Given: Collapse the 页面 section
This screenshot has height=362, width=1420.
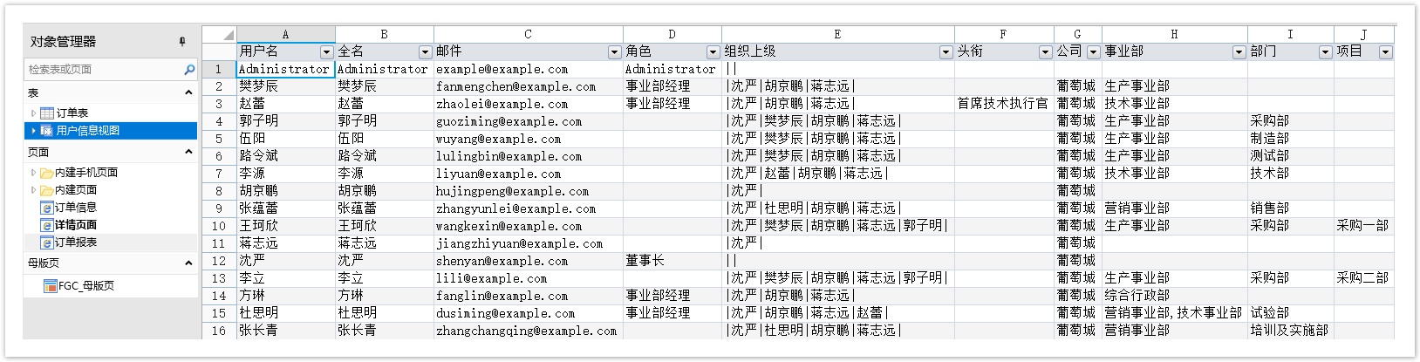Looking at the screenshot, I should [x=188, y=153].
